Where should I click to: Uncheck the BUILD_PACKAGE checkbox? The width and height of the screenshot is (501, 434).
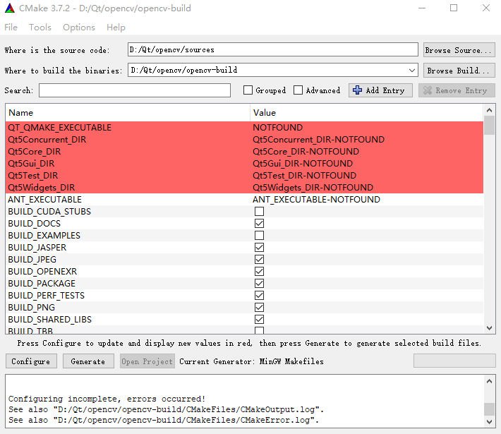click(259, 283)
